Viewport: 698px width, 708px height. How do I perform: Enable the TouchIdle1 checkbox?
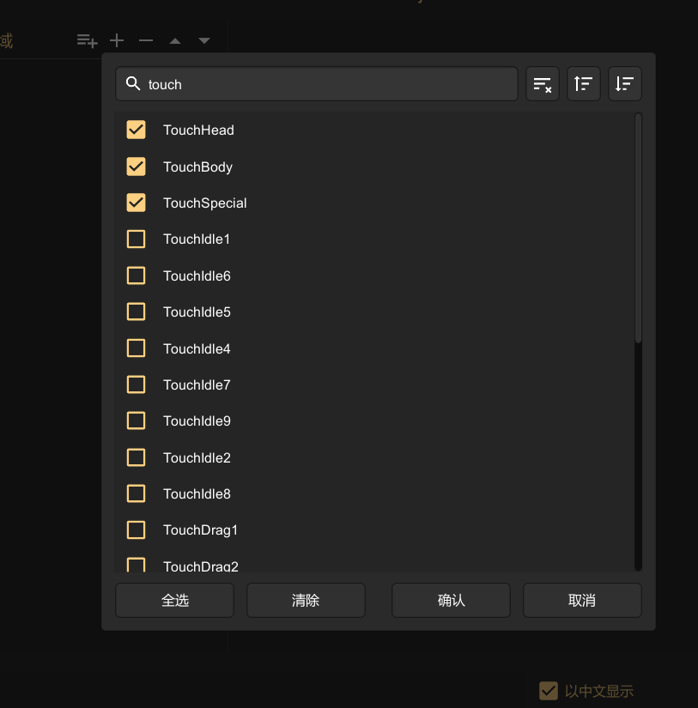136,239
